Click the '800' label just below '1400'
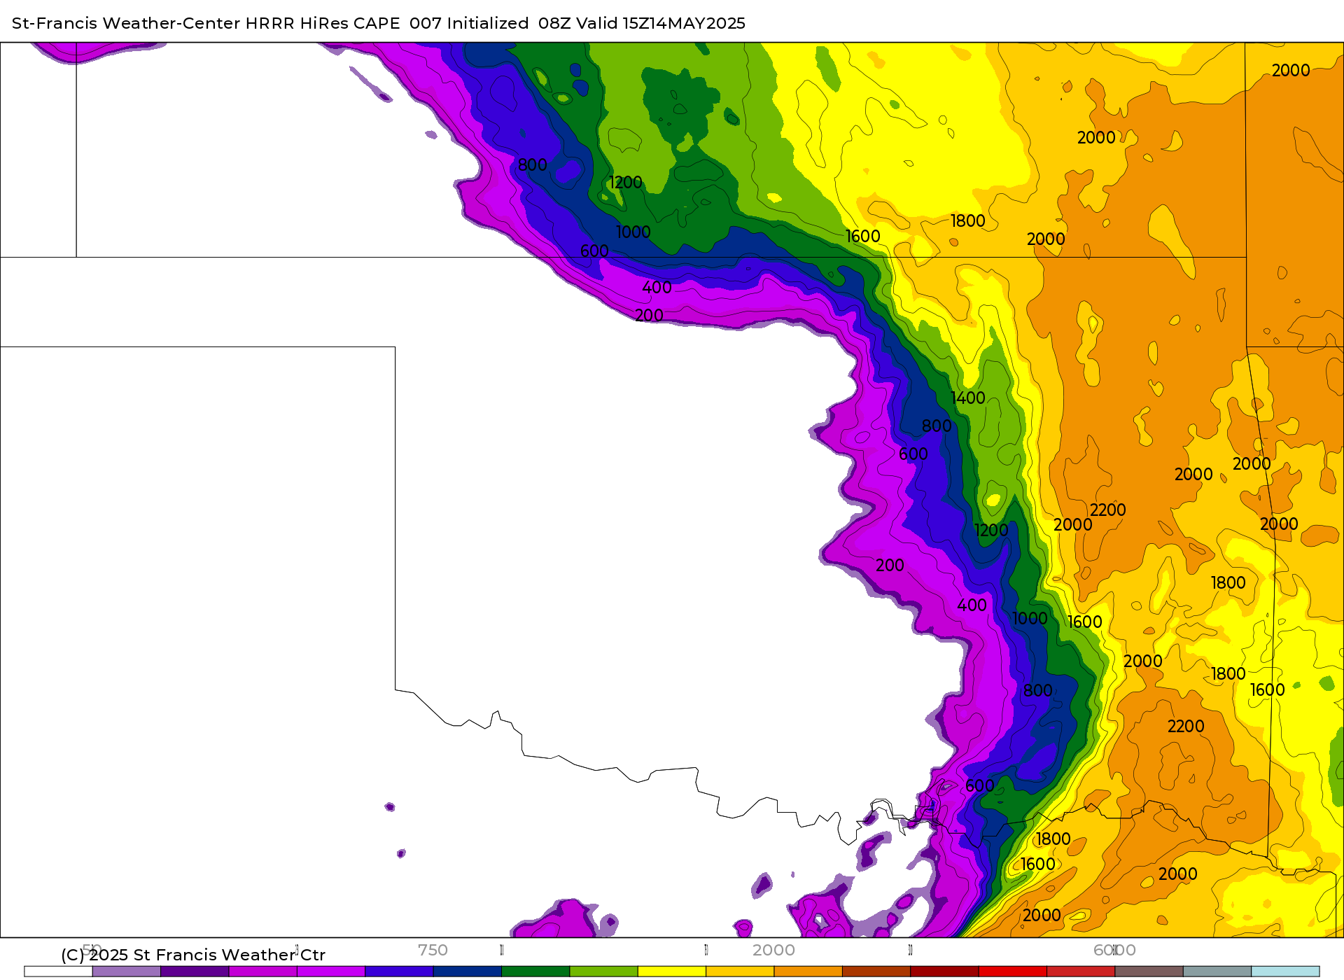Screen dimensions: 1344x980 click(x=937, y=426)
